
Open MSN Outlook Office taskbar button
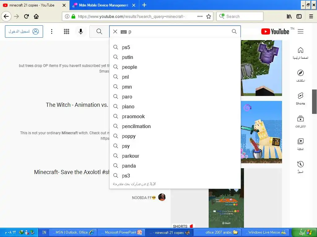pos(73,232)
